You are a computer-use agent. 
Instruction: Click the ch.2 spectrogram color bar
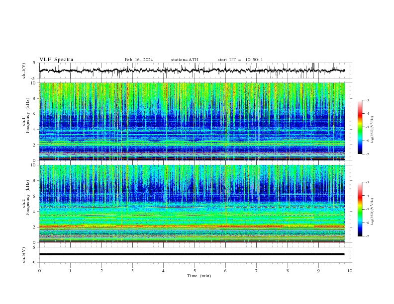(x=360, y=209)
